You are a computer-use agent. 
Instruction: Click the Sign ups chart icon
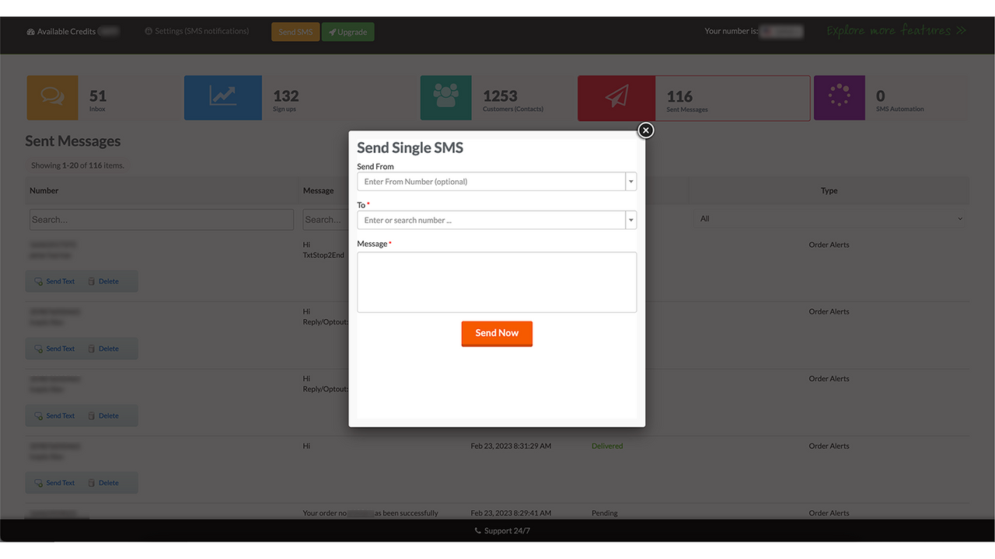point(223,97)
